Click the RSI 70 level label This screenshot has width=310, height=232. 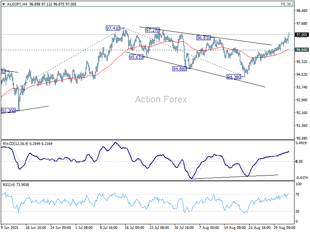click(297, 194)
